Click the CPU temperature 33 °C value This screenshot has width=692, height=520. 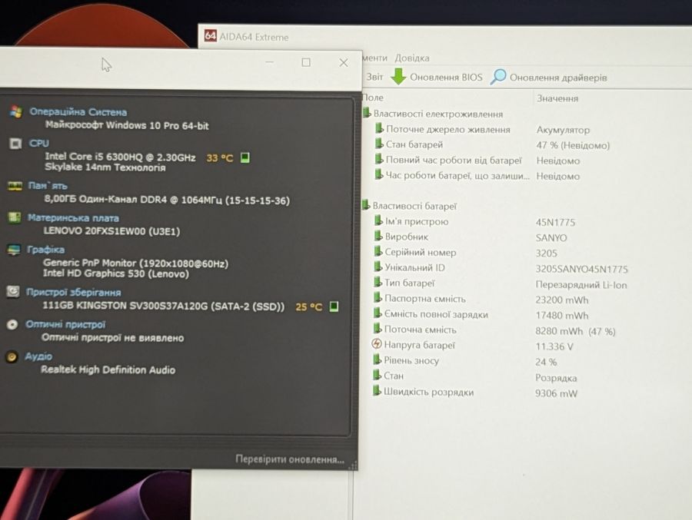pyautogui.click(x=220, y=158)
